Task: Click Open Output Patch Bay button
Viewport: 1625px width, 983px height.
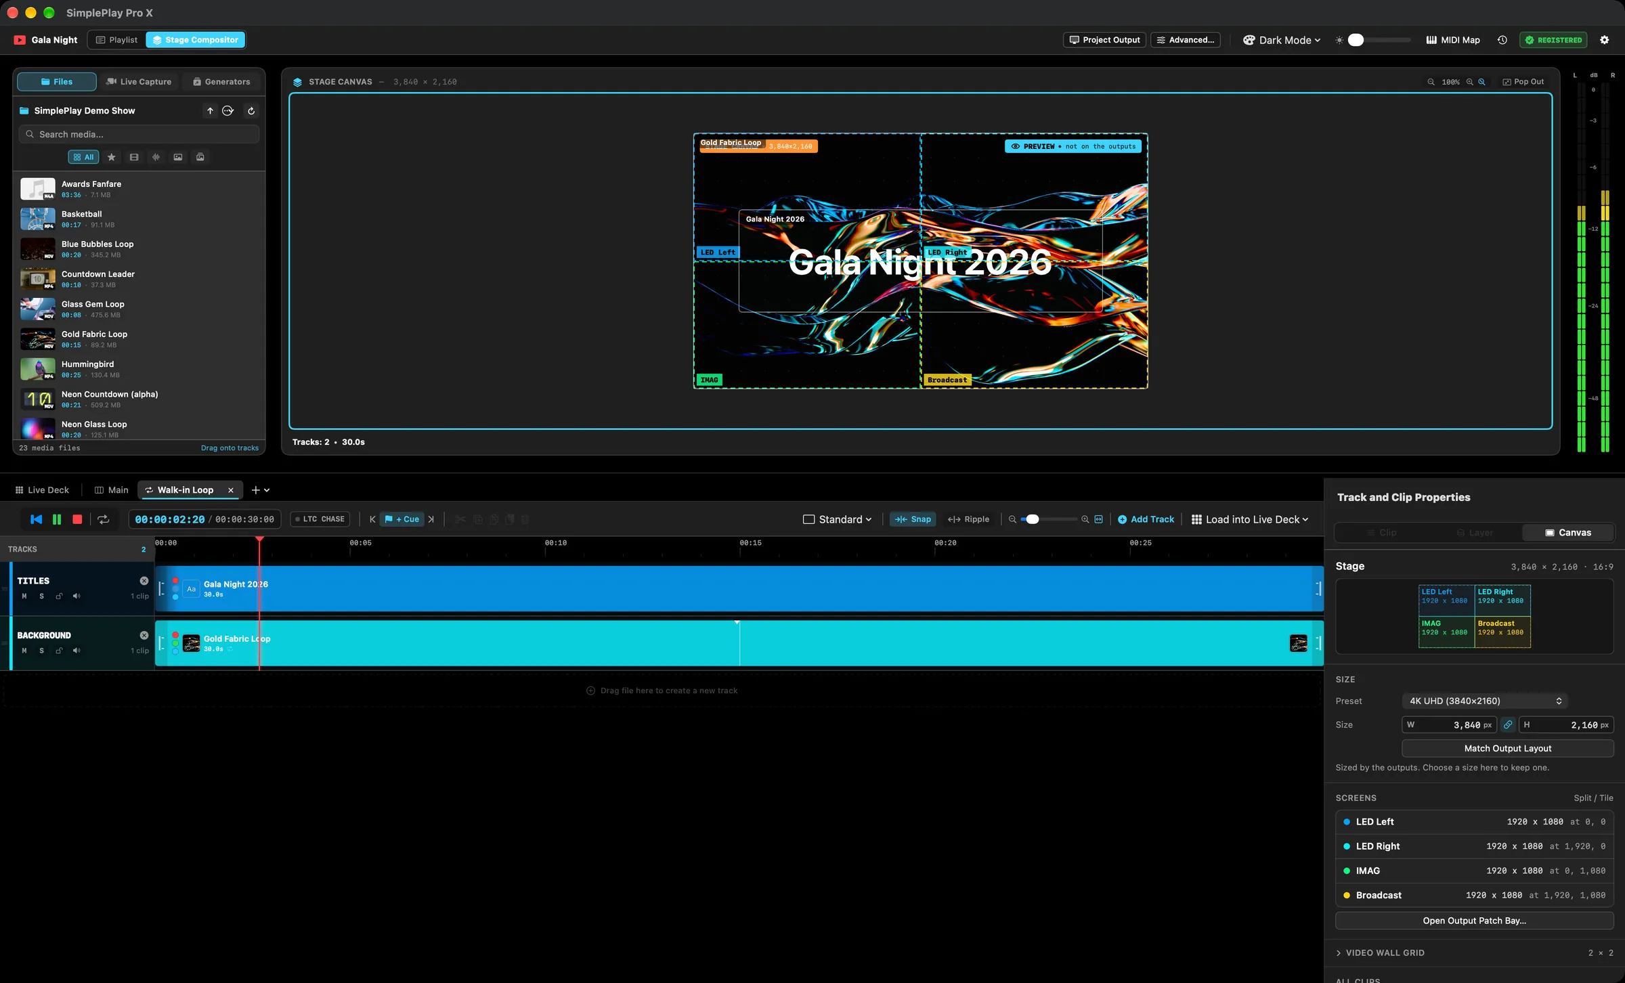Action: click(x=1474, y=921)
